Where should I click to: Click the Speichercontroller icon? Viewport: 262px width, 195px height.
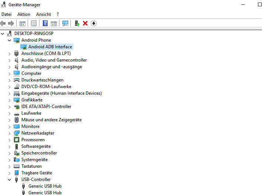pos(17,153)
